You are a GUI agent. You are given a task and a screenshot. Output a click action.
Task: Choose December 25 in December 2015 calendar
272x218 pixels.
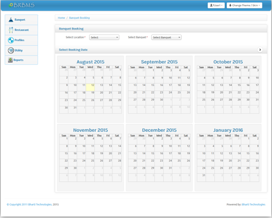[178, 161]
